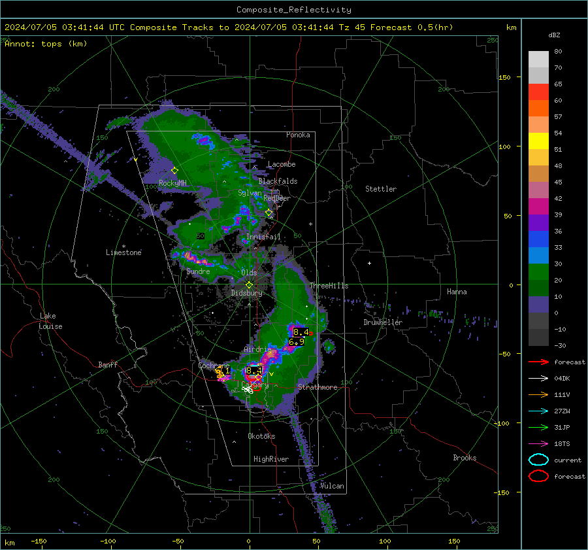Click the -150 tick on bottom axis
Screen dimensions: 588x550
point(39,541)
